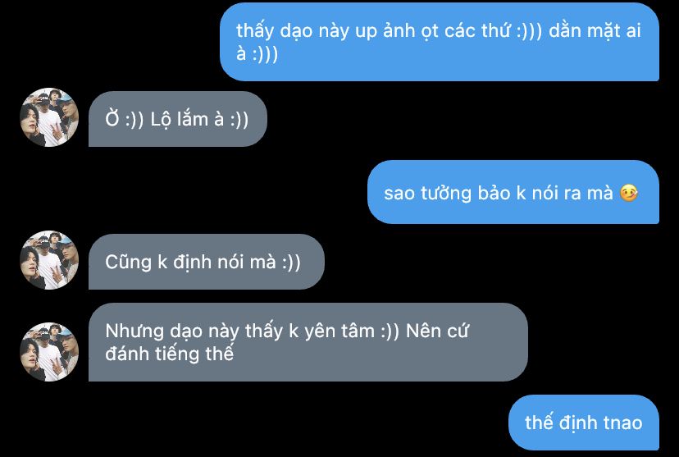Click the words "Nên cứ" in the long gray message

tap(437, 331)
